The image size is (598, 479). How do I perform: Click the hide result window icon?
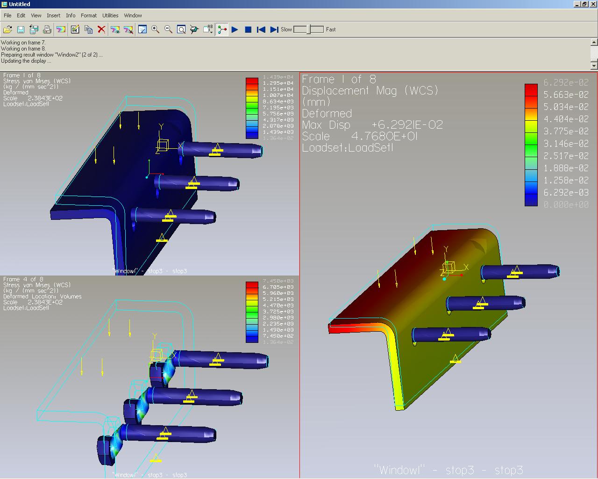(x=128, y=29)
